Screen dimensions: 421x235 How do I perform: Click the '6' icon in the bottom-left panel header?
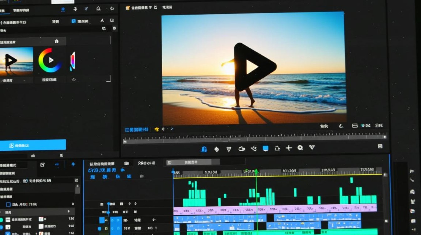43,164
